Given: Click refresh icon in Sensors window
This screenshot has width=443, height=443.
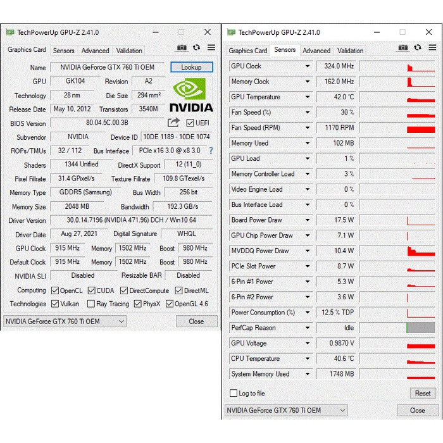Looking at the screenshot, I should (x=418, y=47).
